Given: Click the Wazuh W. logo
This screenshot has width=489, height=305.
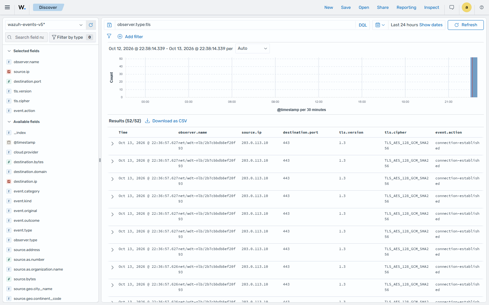Looking at the screenshot, I should 22,7.
